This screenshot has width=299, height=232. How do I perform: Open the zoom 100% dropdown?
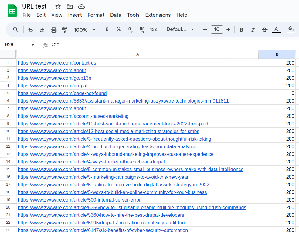pyautogui.click(x=84, y=30)
